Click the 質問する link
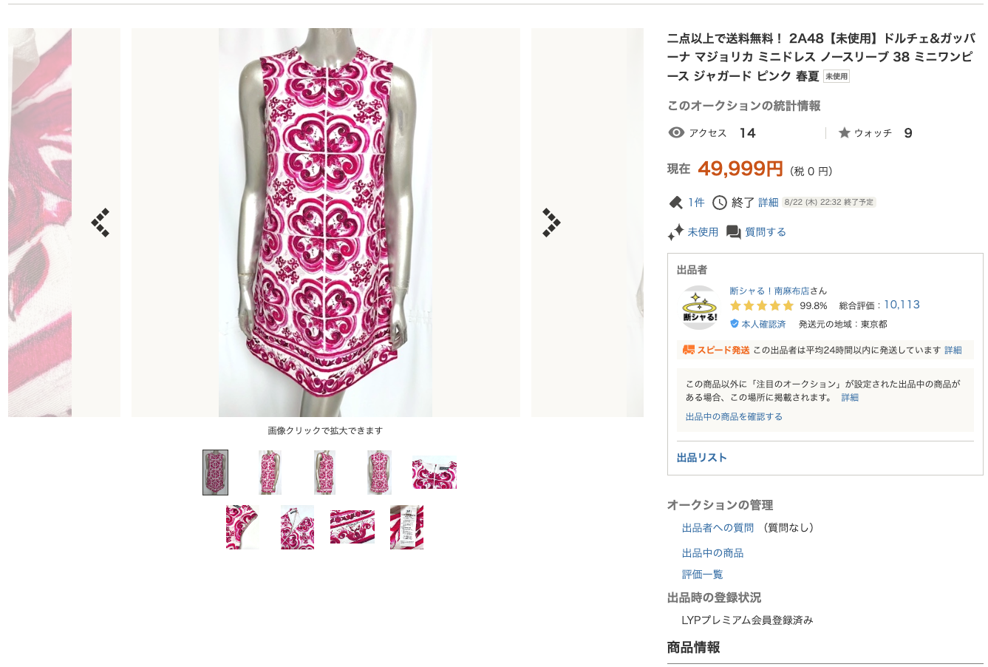This screenshot has height=667, width=988. [765, 232]
